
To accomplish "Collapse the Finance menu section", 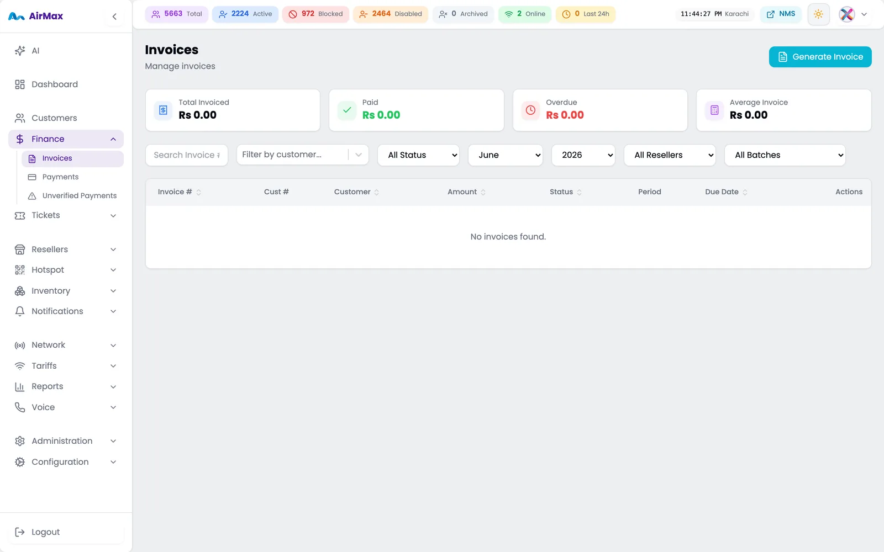I will (113, 139).
